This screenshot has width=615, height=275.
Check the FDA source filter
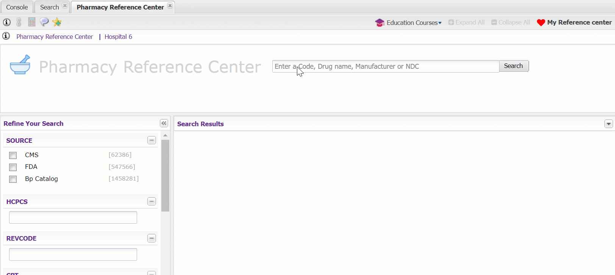(x=13, y=167)
